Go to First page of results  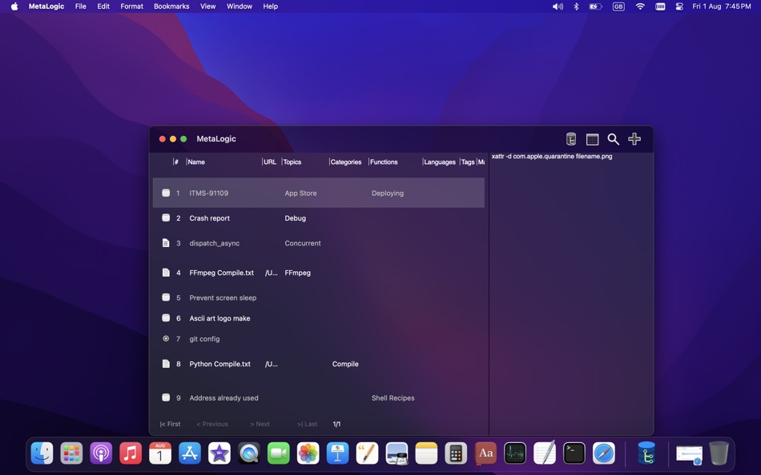[x=170, y=424]
